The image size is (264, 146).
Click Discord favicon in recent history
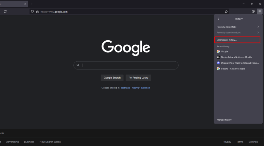218,63
